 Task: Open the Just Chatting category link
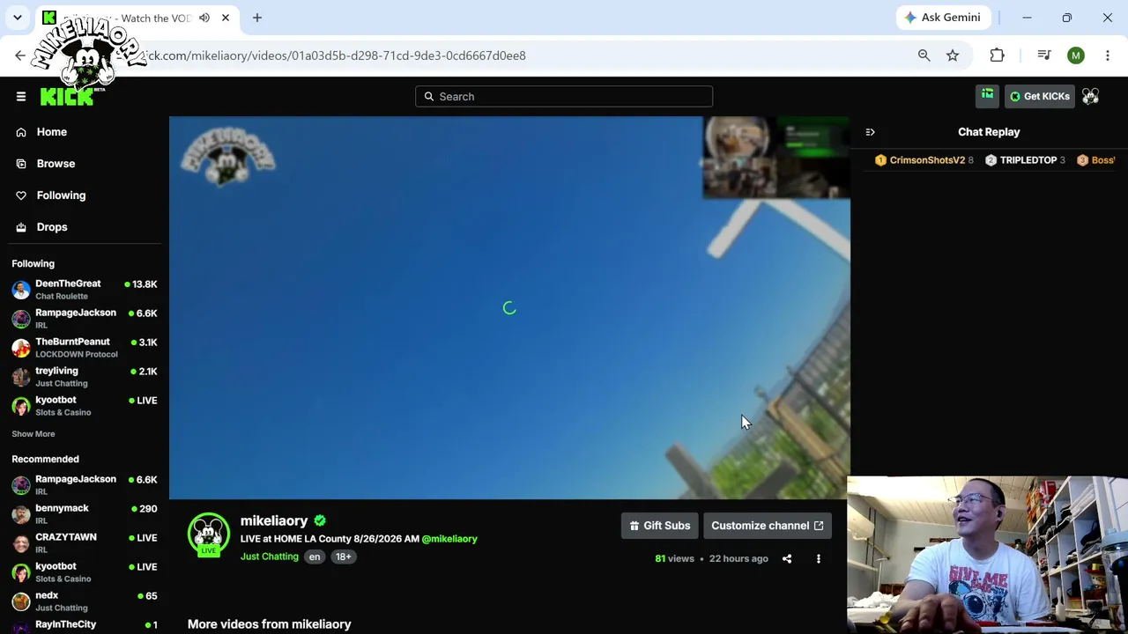click(x=270, y=557)
